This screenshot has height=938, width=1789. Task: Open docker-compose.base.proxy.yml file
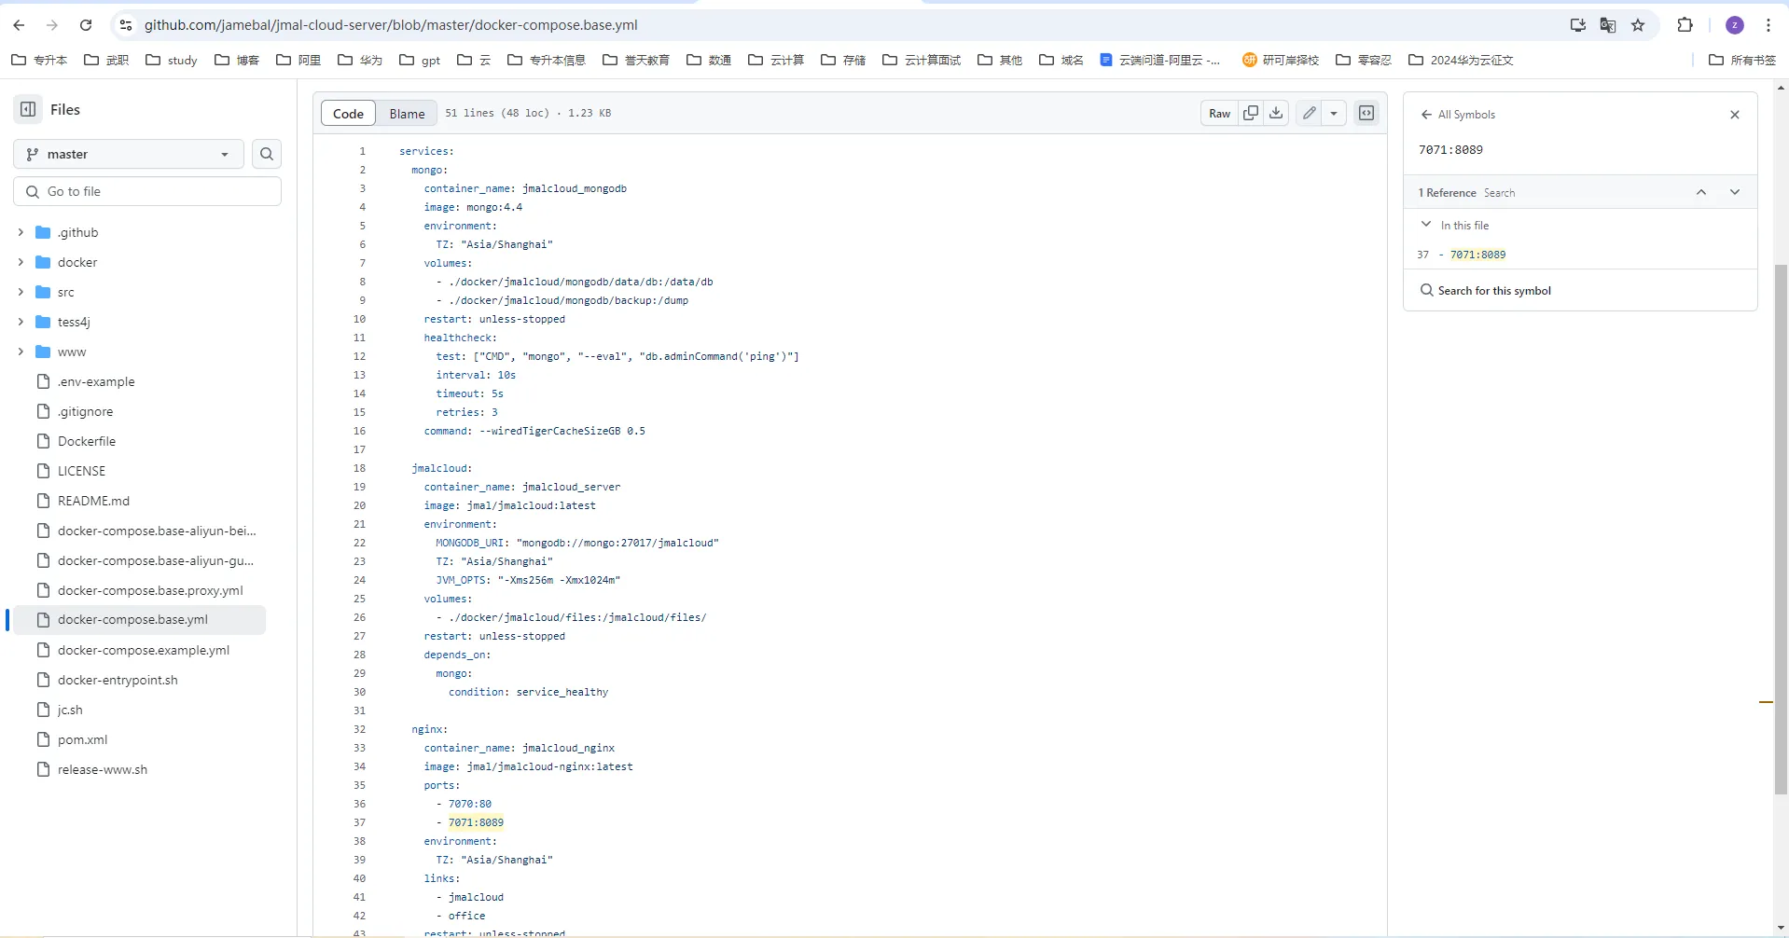coord(150,590)
